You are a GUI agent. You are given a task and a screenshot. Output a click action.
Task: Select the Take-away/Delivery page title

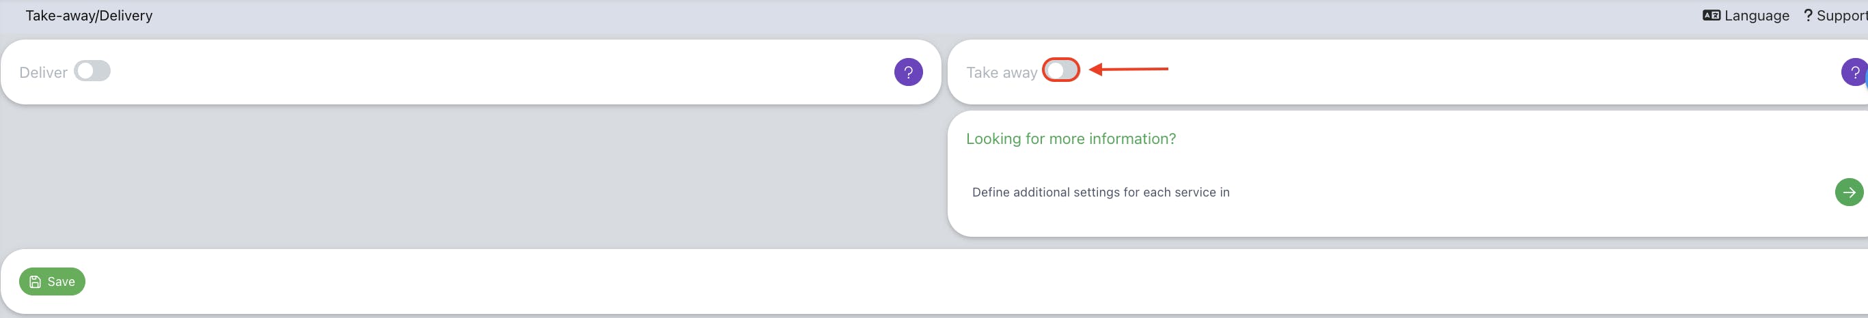coord(90,15)
